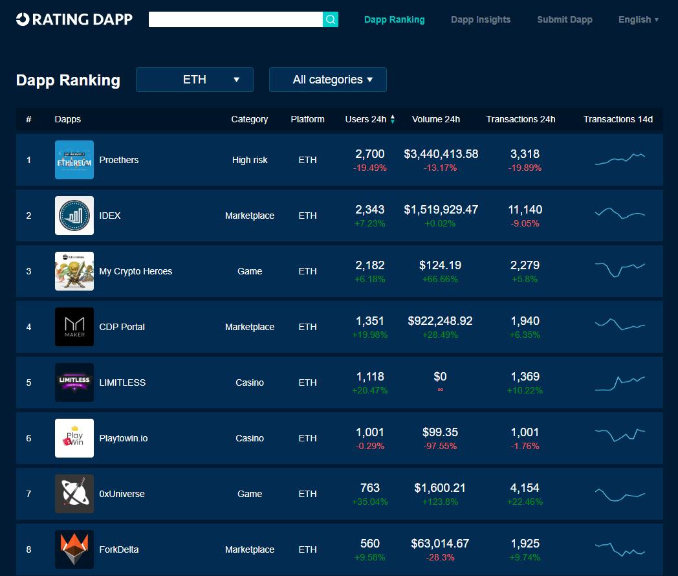
Task: Click Marketplace category in ForkDelta row
Action: [x=250, y=549]
